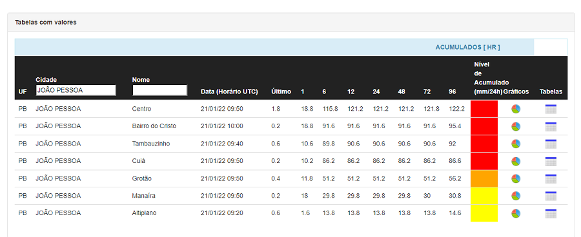Open the pie chart icon for Manaíra
This screenshot has height=237, width=581.
click(x=516, y=196)
